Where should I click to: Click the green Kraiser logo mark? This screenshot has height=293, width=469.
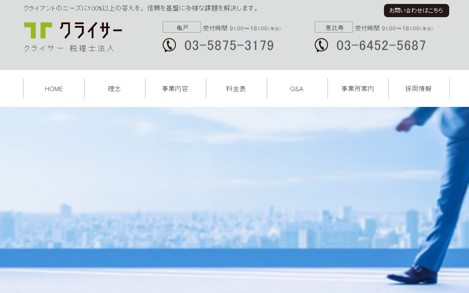[38, 30]
